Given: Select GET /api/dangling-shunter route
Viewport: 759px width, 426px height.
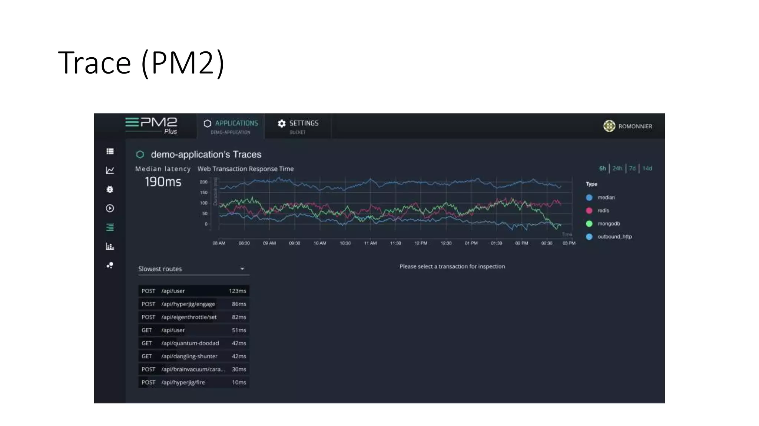Looking at the screenshot, I should [193, 356].
